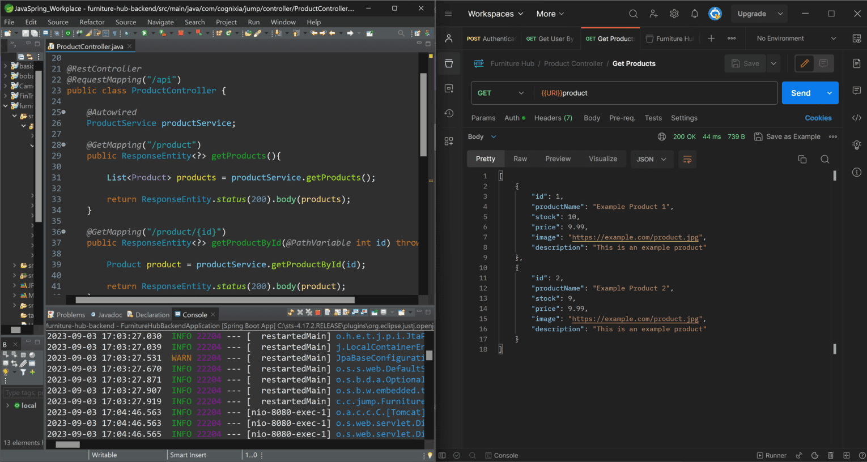
Task: Open the No Environment selector
Action: [796, 38]
